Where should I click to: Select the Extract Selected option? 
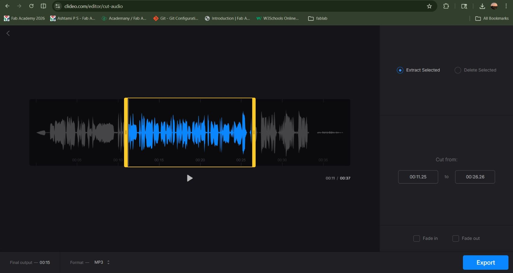(418, 70)
